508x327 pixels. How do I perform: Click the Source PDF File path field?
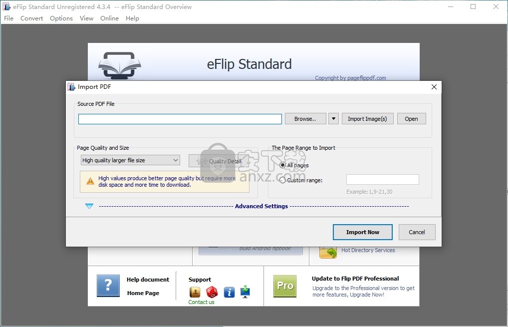[180, 119]
